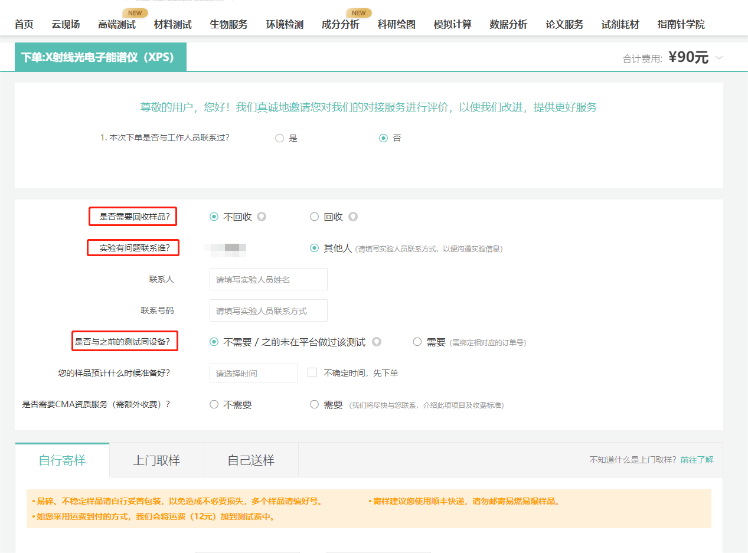The width and height of the screenshot is (748, 553).
Task: Check the 不确定时间，先下单 checkbox
Action: click(312, 372)
